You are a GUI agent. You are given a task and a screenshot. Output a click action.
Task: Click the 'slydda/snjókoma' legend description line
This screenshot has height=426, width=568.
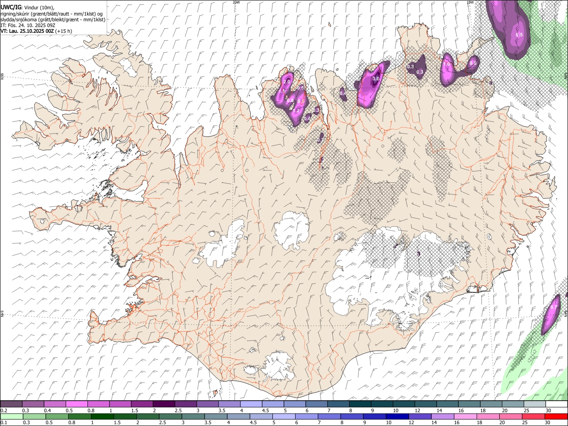tap(53, 20)
